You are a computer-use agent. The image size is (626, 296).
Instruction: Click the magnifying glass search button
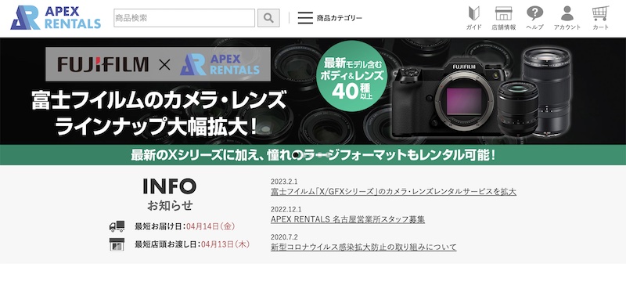pos(268,18)
